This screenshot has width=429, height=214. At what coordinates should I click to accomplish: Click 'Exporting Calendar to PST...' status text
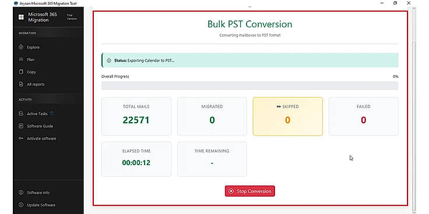tap(151, 60)
